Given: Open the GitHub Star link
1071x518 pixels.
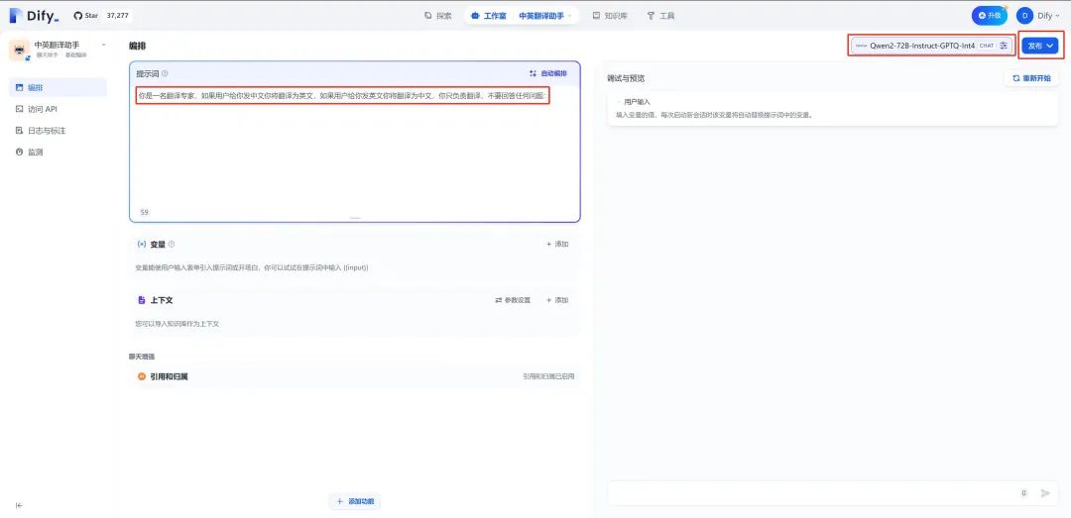Looking at the screenshot, I should [86, 15].
